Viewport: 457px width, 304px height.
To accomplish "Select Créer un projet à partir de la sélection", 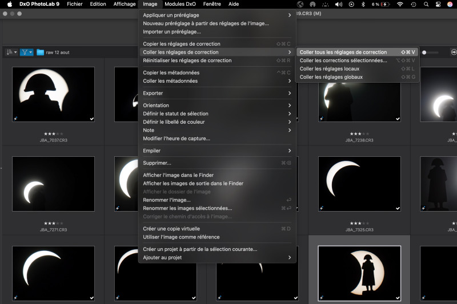I will point(217,249).
